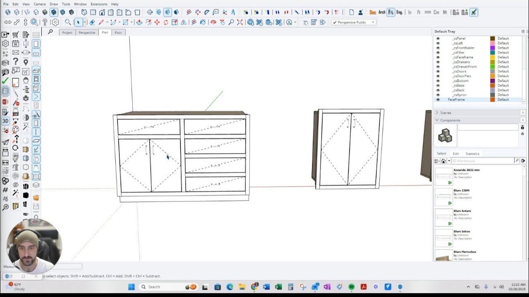Select the Eraser tool
This screenshot has height=297, width=529.
[92, 22]
